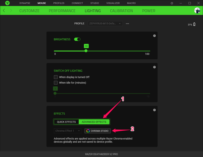Image resolution: width=203 pixels, height=157 pixels.
Task: Click the brightness slider handle at 33
Action: [86, 51]
